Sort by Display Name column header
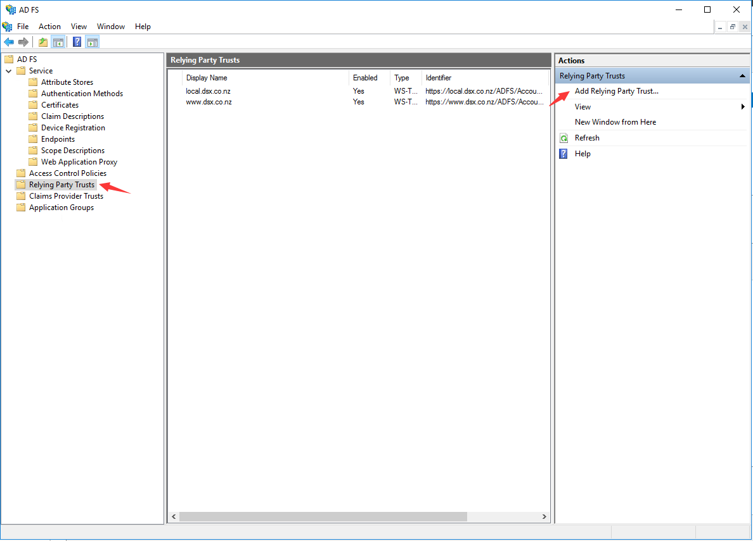 pyautogui.click(x=266, y=78)
